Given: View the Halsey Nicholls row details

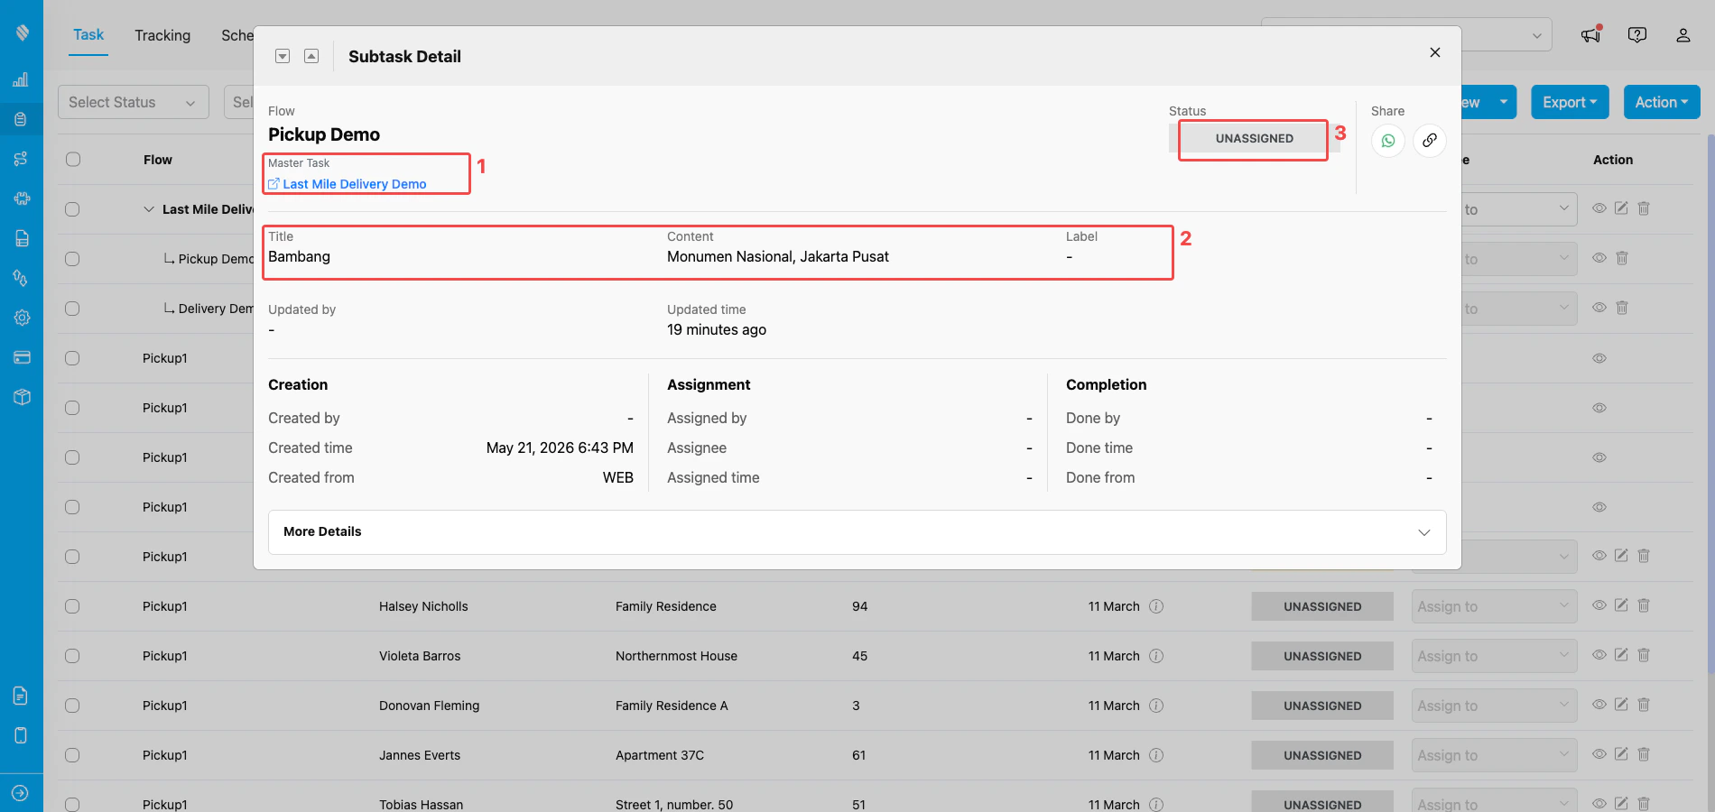Looking at the screenshot, I should pos(1599,605).
